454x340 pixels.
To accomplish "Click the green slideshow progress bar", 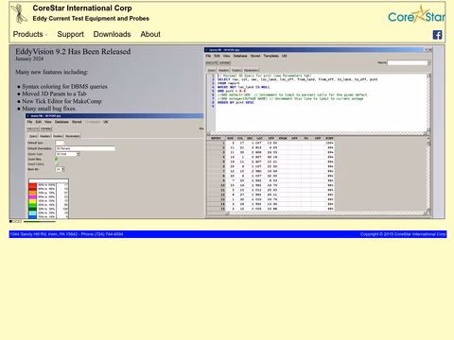I will 40,221.
